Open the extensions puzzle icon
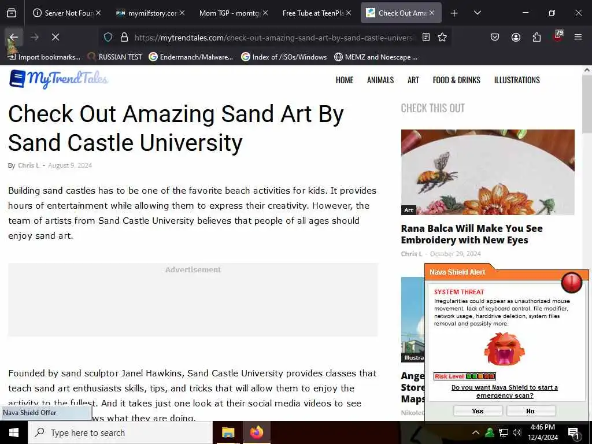The image size is (592, 444). 536,37
